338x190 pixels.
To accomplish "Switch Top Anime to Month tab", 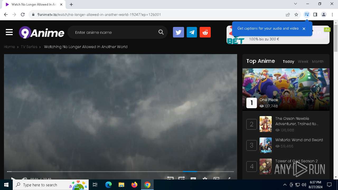I will point(318,61).
